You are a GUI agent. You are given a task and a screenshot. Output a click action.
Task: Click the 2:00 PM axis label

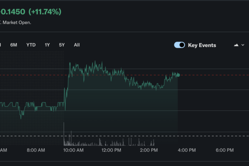(x=149, y=150)
